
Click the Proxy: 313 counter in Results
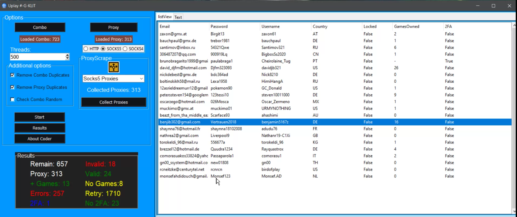tap(46, 174)
